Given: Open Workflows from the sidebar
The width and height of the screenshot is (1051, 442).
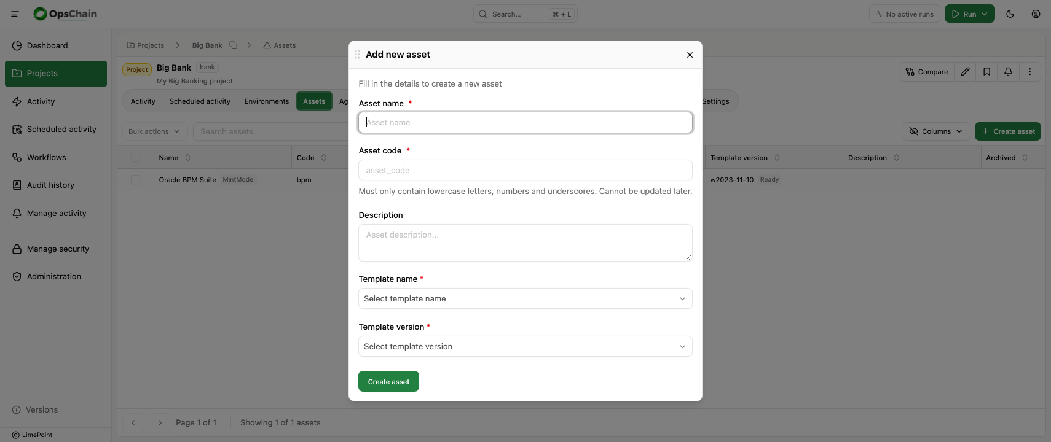Looking at the screenshot, I should click(56, 157).
